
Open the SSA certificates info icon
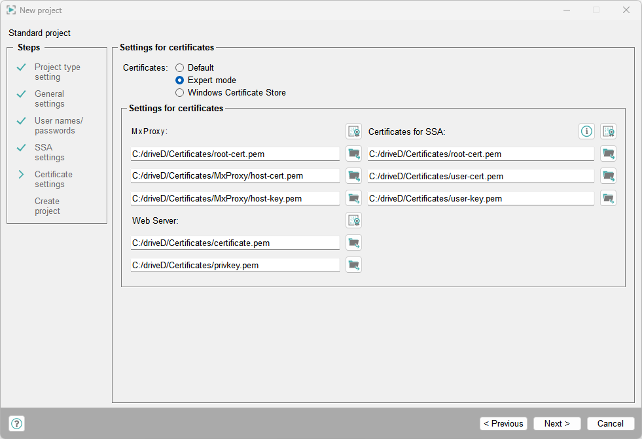coord(586,132)
